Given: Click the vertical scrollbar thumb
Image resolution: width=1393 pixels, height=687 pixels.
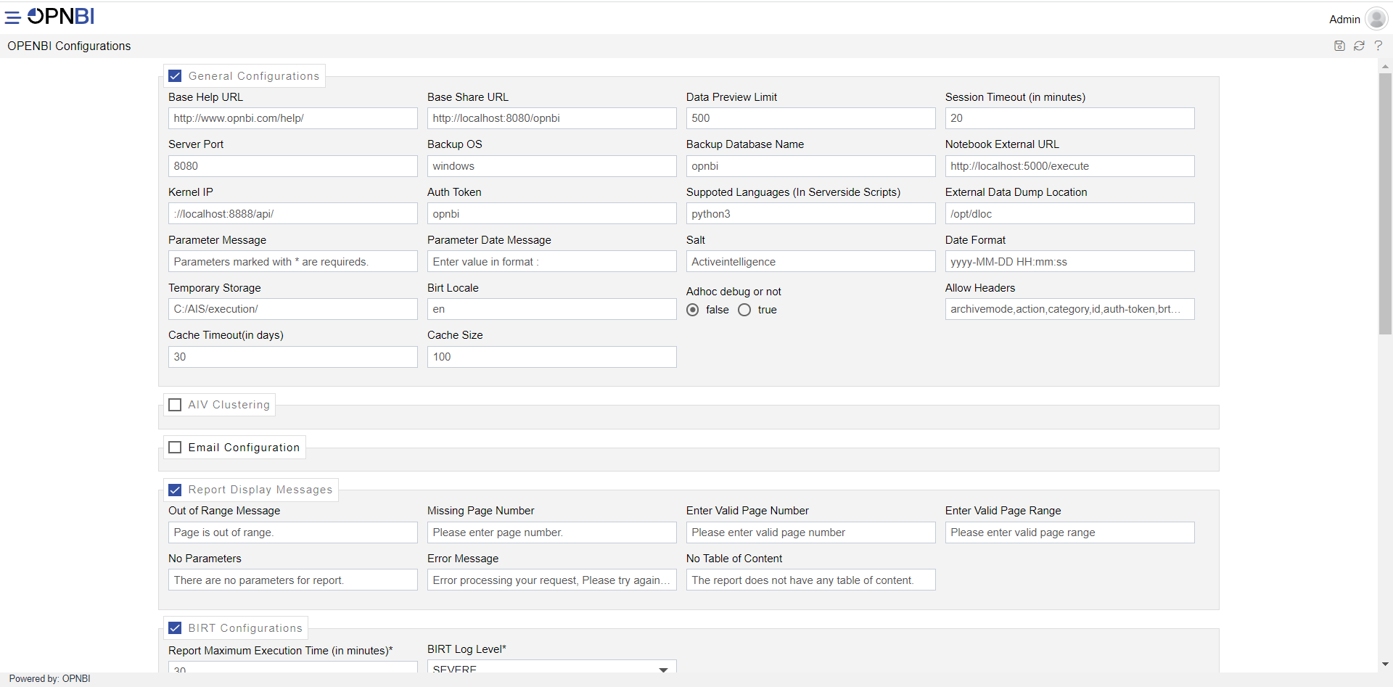Looking at the screenshot, I should tap(1385, 203).
